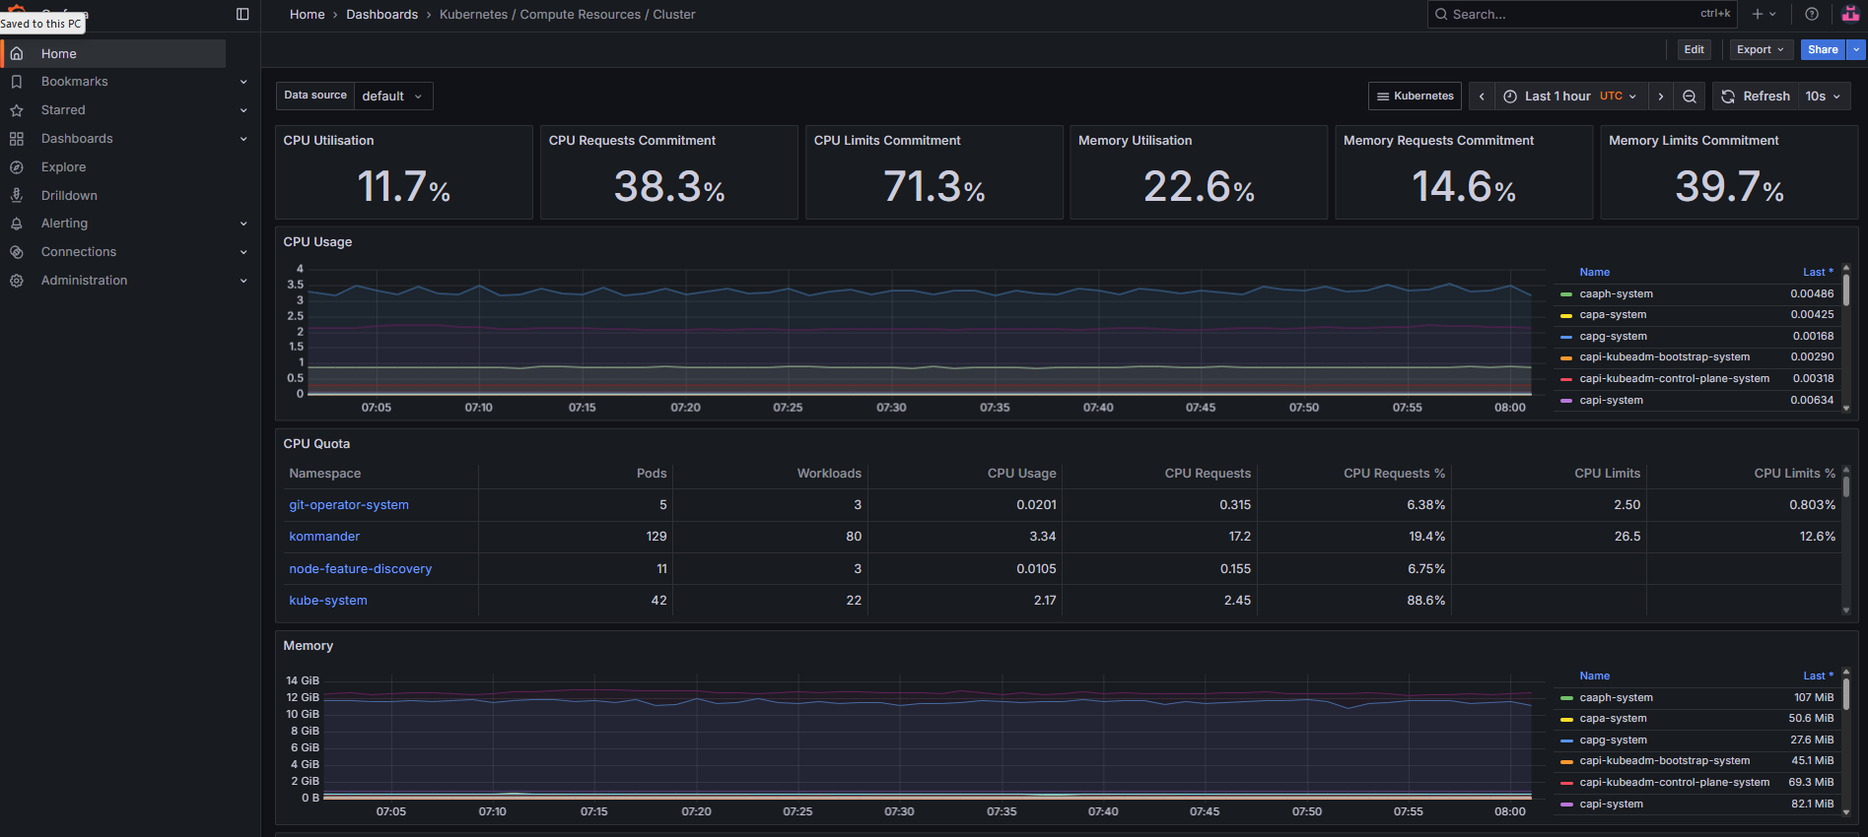Image resolution: width=1868 pixels, height=837 pixels.
Task: Click the Bookmarks icon in the sidebar
Action: tap(17, 82)
